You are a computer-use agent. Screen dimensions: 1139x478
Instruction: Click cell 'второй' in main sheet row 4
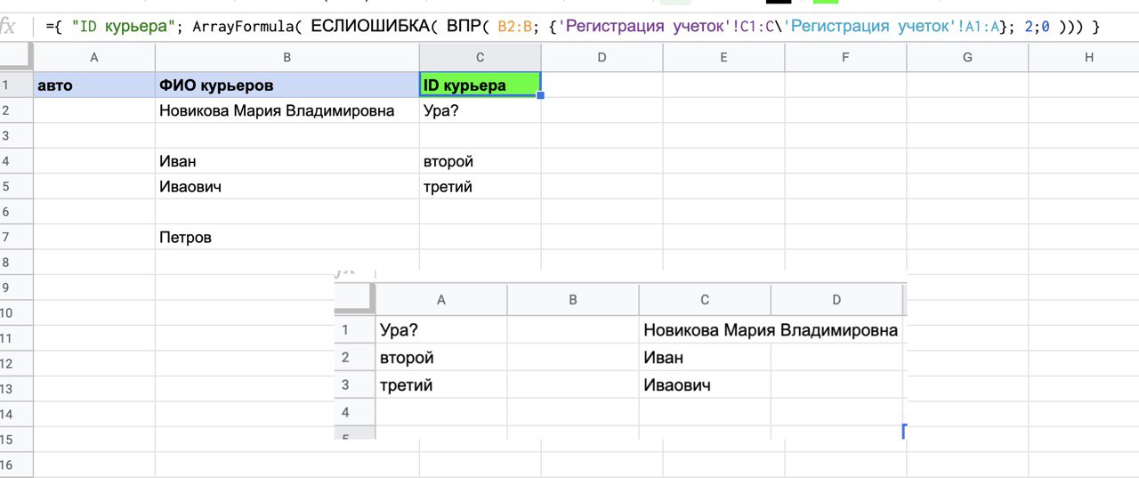481,161
